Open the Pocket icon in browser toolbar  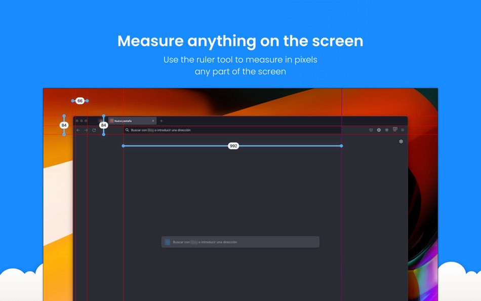(x=371, y=130)
